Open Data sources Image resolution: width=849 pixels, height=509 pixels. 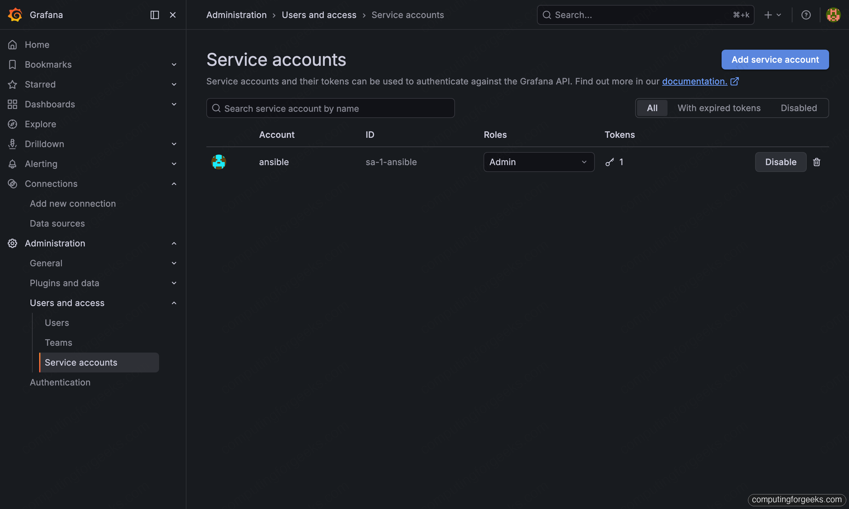tap(57, 224)
